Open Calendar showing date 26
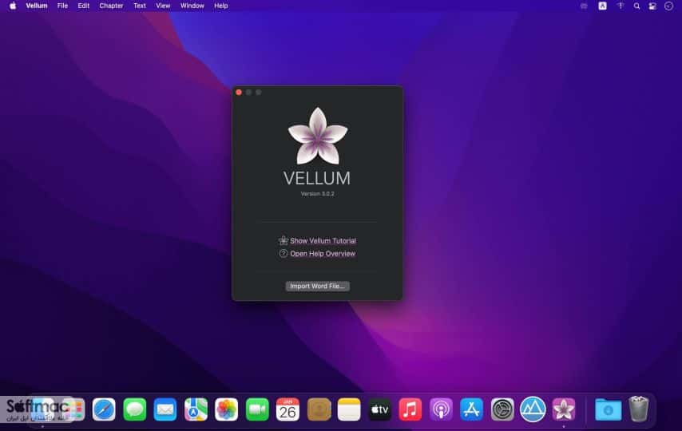This screenshot has height=431, width=682. [x=288, y=409]
